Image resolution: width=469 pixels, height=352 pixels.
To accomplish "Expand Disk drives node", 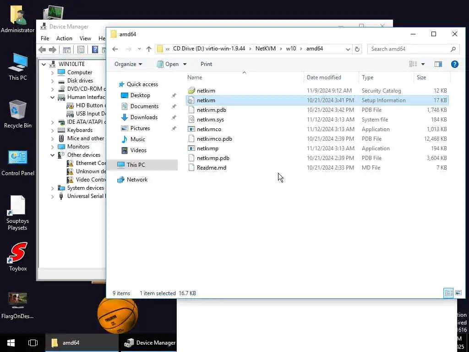I will 52,81.
